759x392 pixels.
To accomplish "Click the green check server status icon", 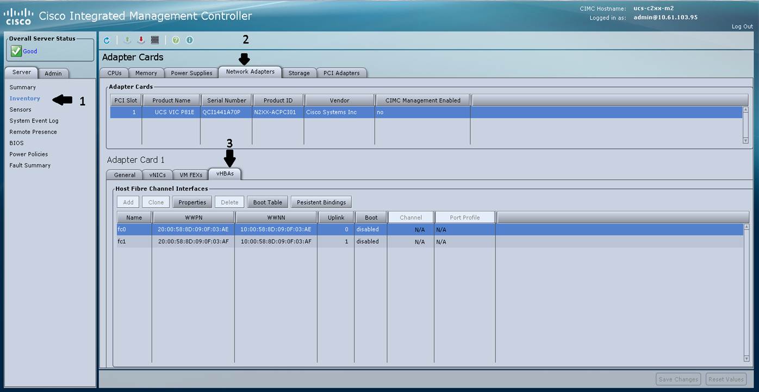I will pyautogui.click(x=16, y=51).
